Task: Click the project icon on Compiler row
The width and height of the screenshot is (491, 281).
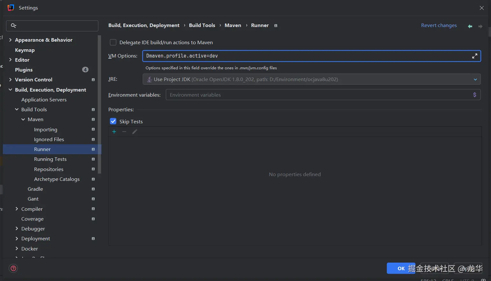Action: click(x=93, y=209)
